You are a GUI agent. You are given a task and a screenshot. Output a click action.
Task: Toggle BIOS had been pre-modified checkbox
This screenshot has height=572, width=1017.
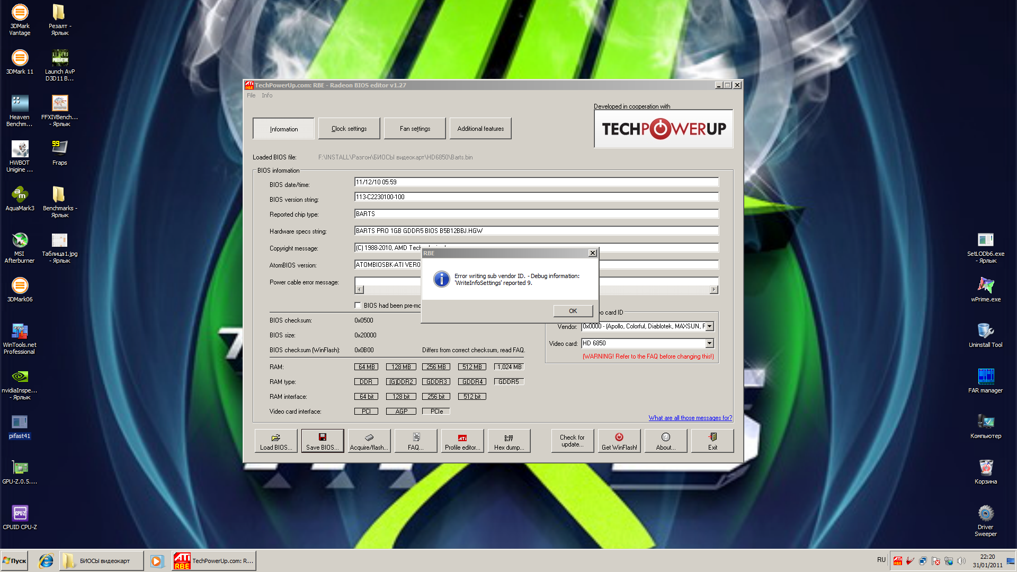(x=358, y=306)
